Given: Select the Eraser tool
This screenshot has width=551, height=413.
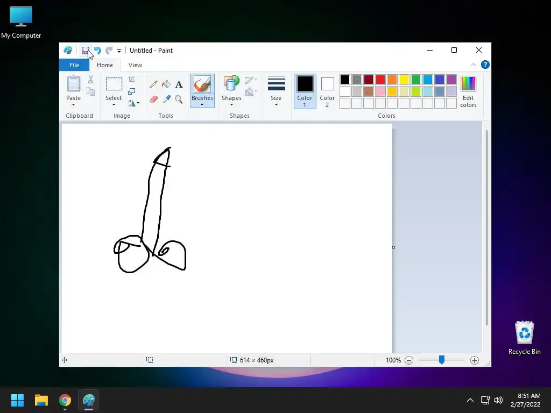Looking at the screenshot, I should [x=153, y=99].
